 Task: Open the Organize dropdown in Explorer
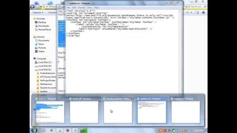[x=38, y=13]
